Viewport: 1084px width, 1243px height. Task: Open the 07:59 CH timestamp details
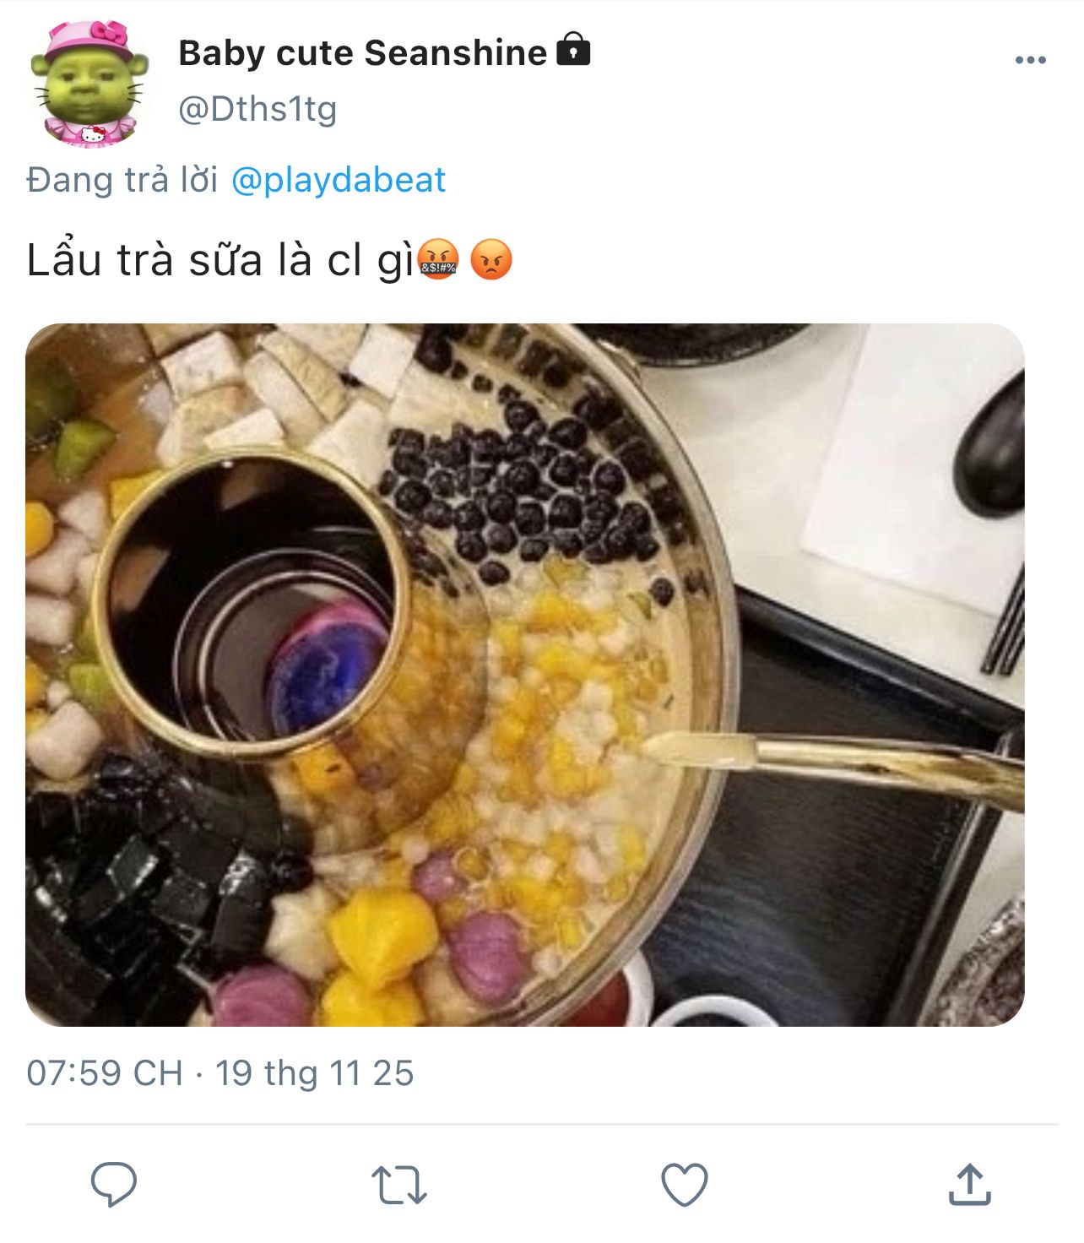[x=105, y=1073]
